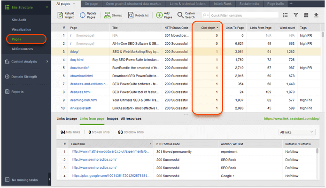Open the All links filter dropdown
The height and width of the screenshot is (188, 326).
[297, 132]
